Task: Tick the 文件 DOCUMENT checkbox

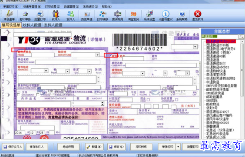Action: coord(18,95)
